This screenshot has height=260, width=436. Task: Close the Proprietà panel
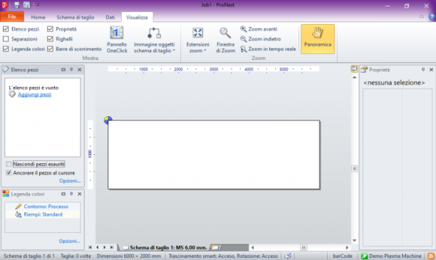[431, 70]
